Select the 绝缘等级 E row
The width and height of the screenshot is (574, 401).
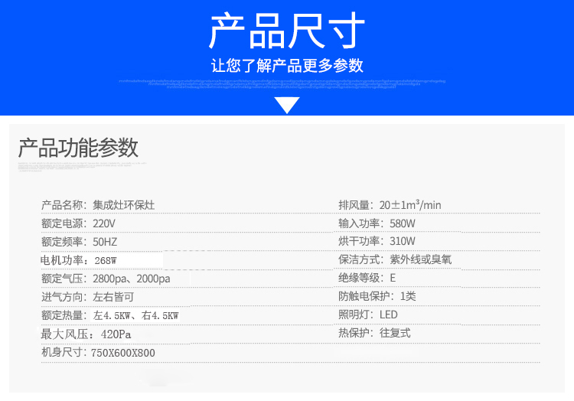coord(367,279)
